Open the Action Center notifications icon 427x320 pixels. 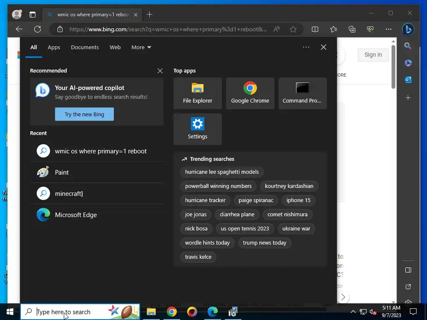click(413, 312)
